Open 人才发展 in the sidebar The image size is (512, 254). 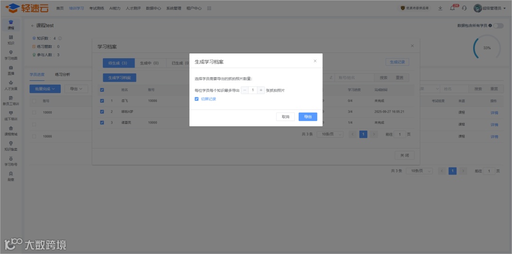click(11, 86)
